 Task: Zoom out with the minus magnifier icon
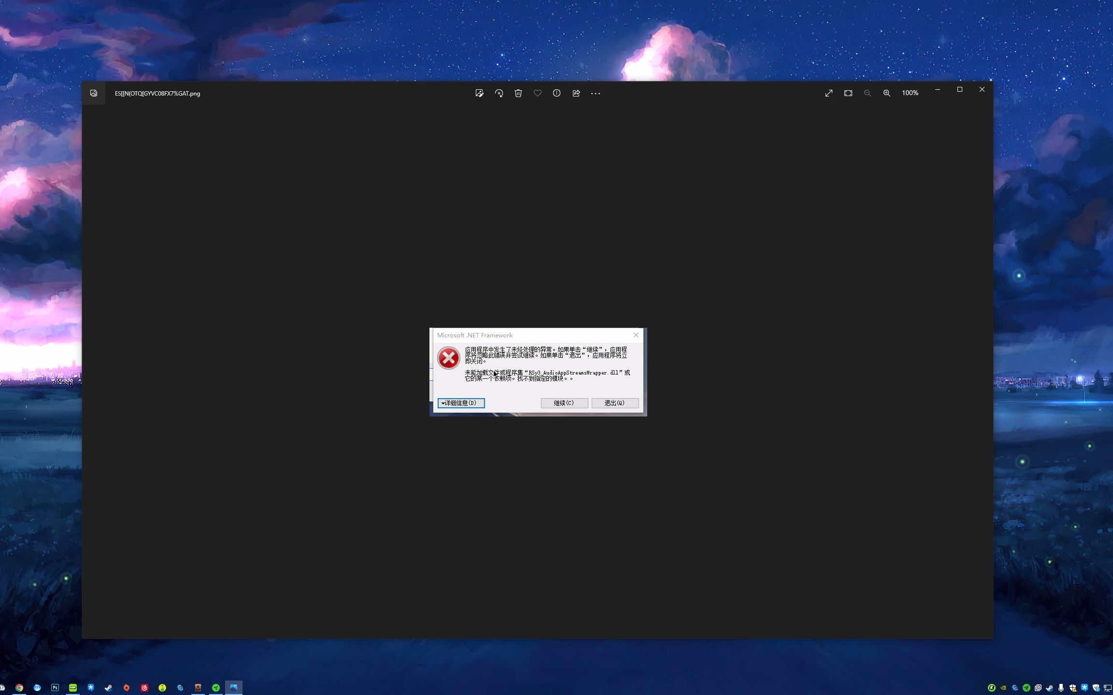(x=868, y=93)
